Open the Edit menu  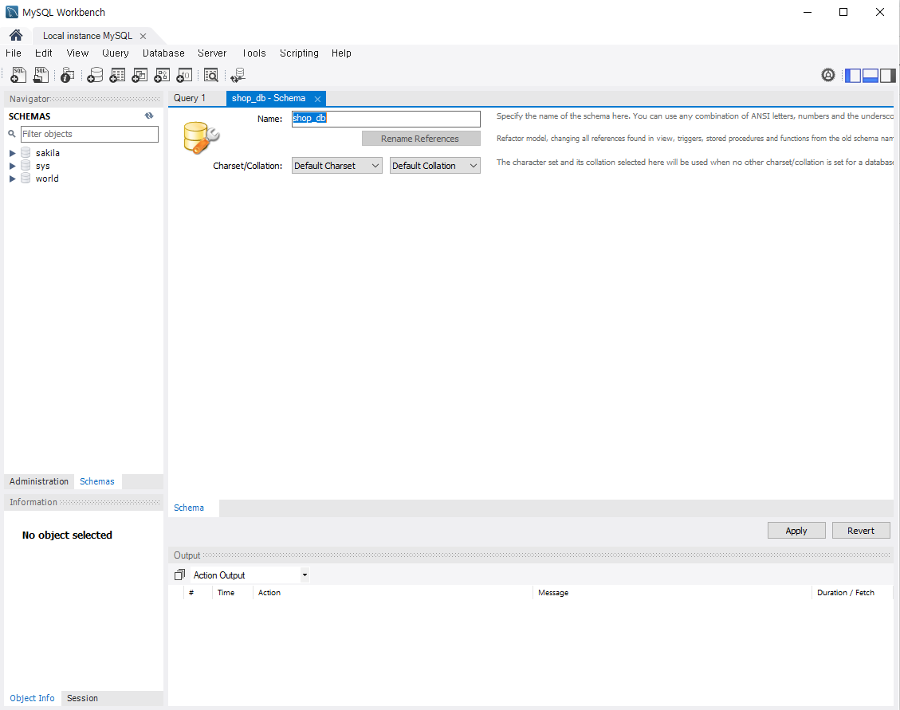coord(43,53)
